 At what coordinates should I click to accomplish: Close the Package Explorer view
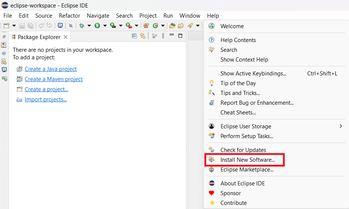pyautogui.click(x=65, y=37)
